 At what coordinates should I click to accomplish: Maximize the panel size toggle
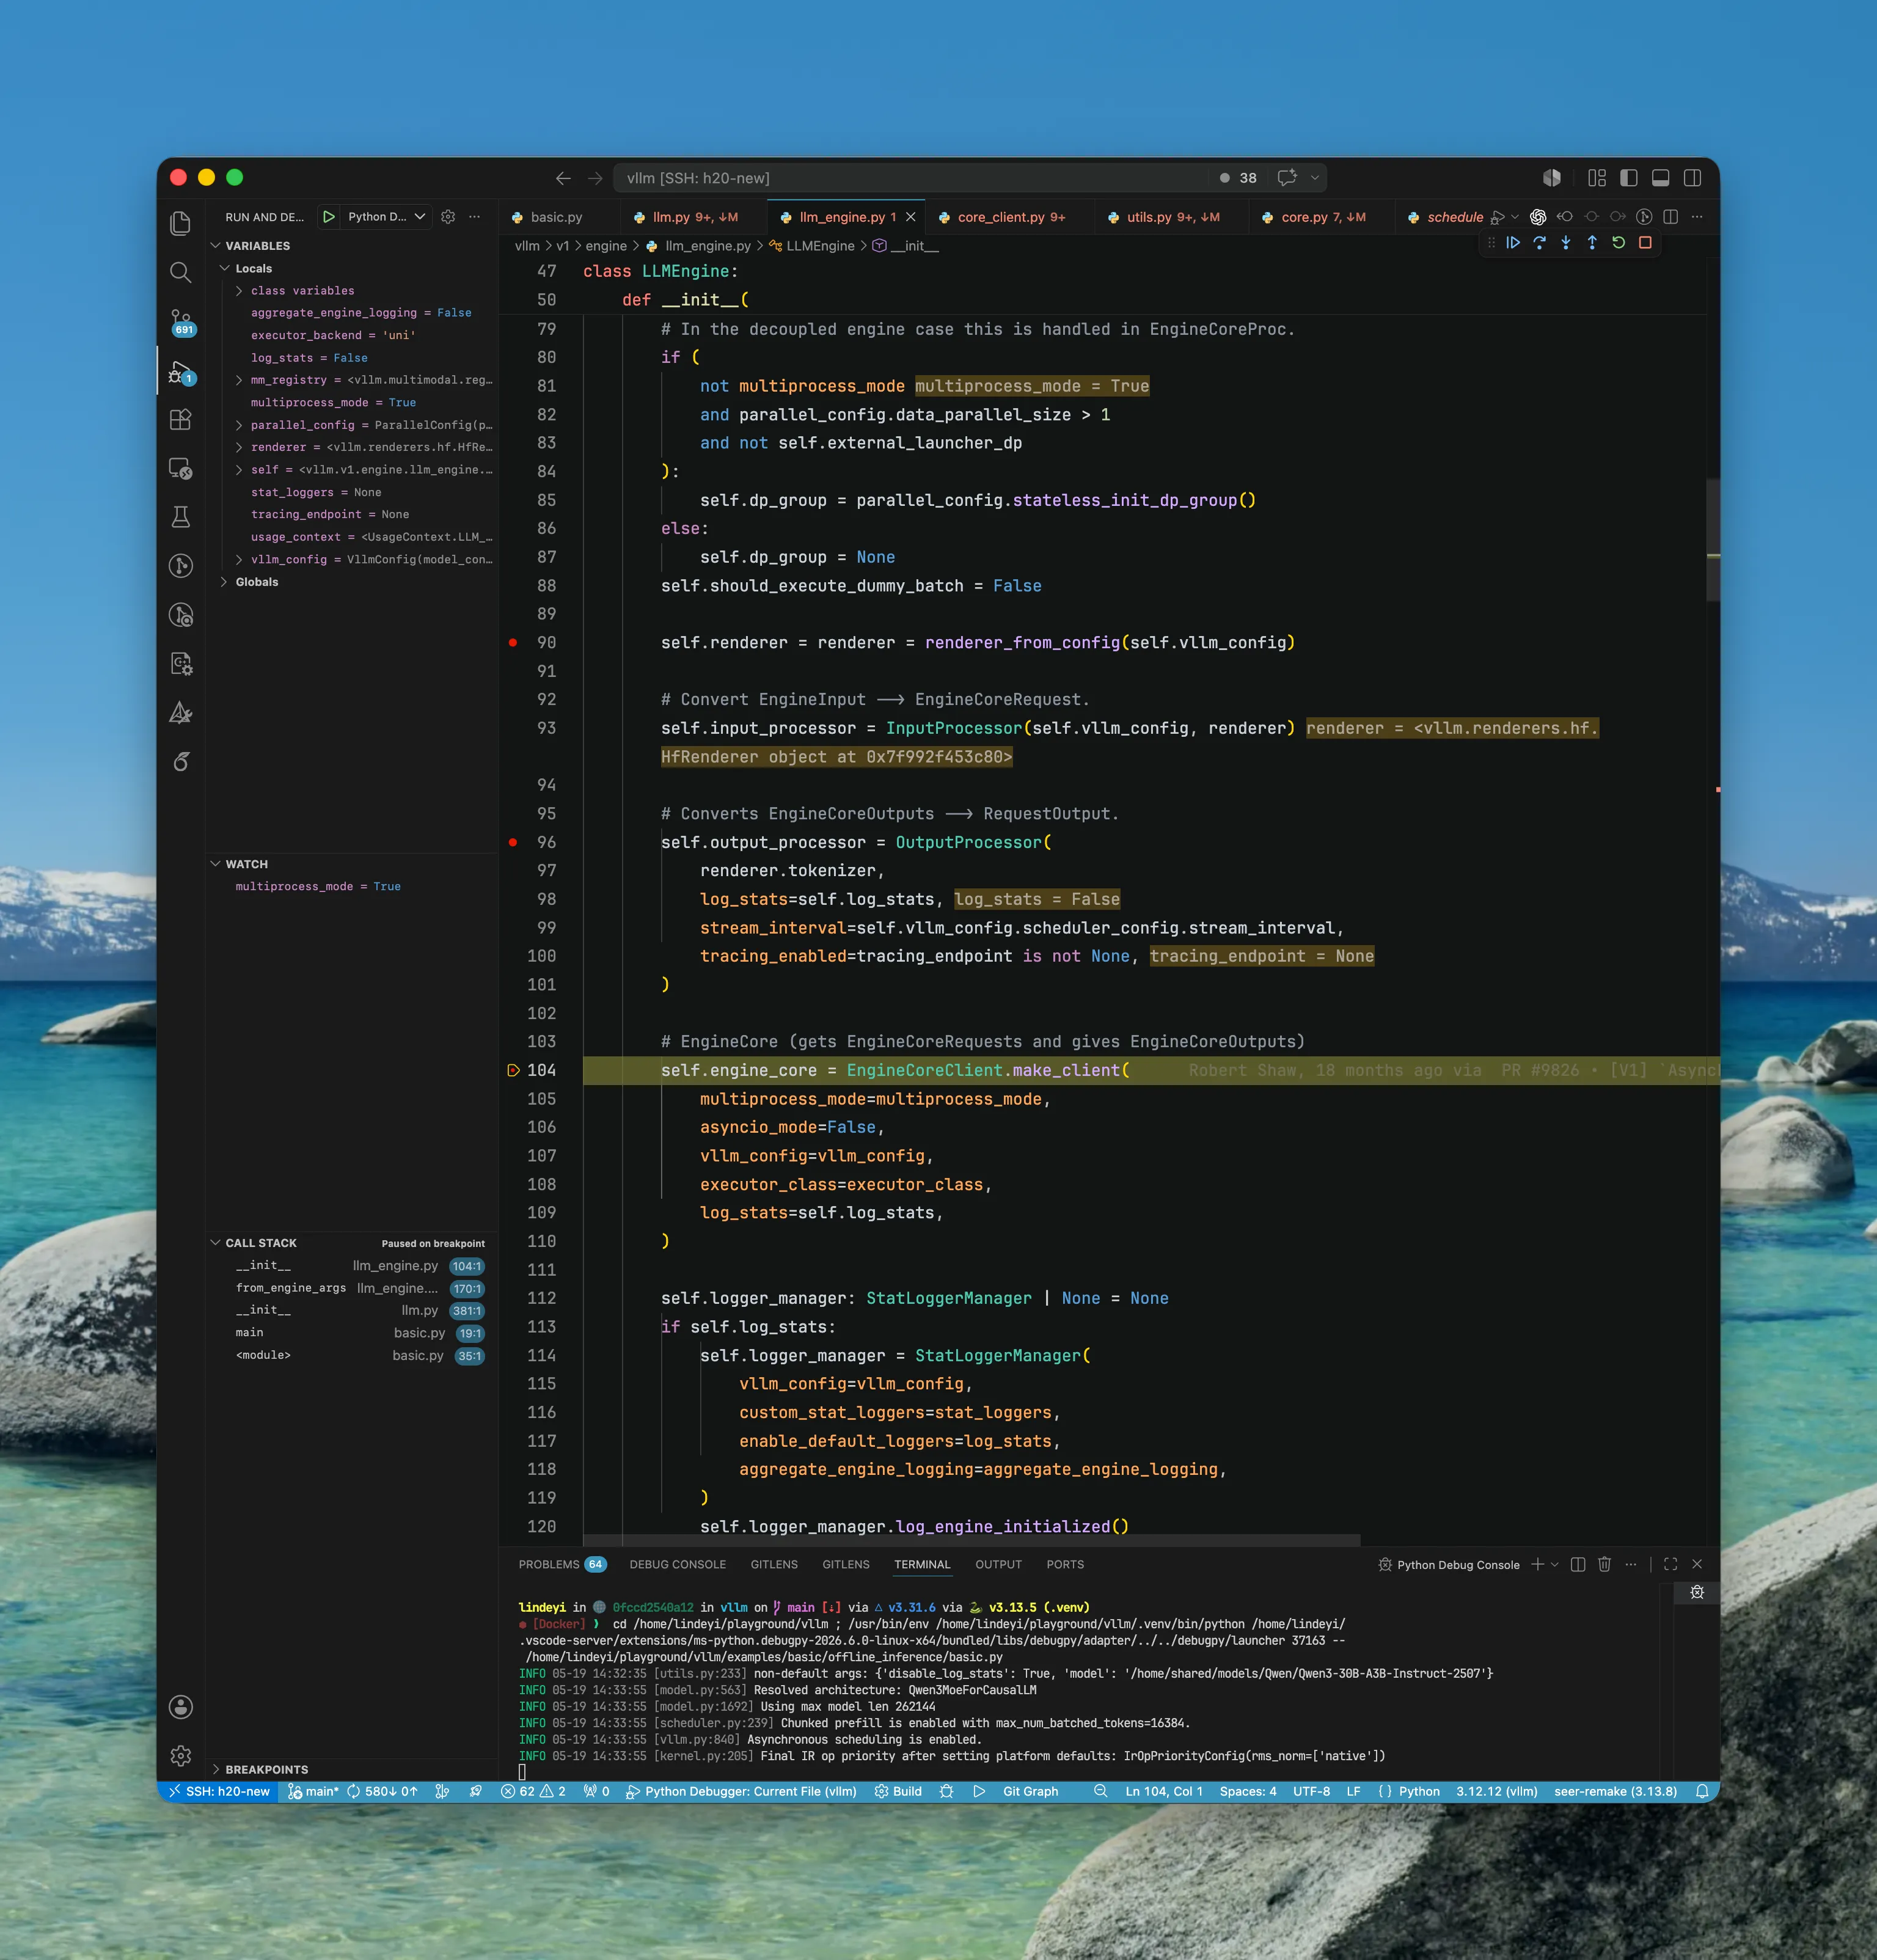[x=1670, y=1564]
